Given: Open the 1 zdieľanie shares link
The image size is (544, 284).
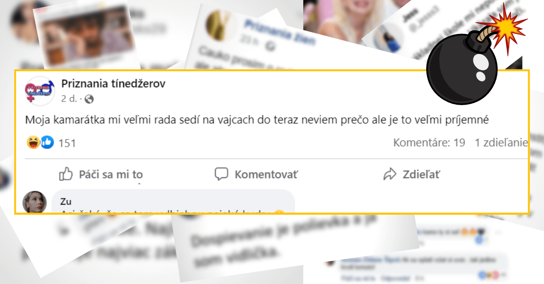Looking at the screenshot, I should (x=501, y=143).
